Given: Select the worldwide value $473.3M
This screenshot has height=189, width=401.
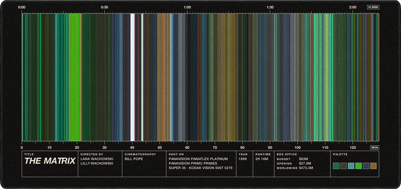Looking at the screenshot, I should pyautogui.click(x=306, y=168).
